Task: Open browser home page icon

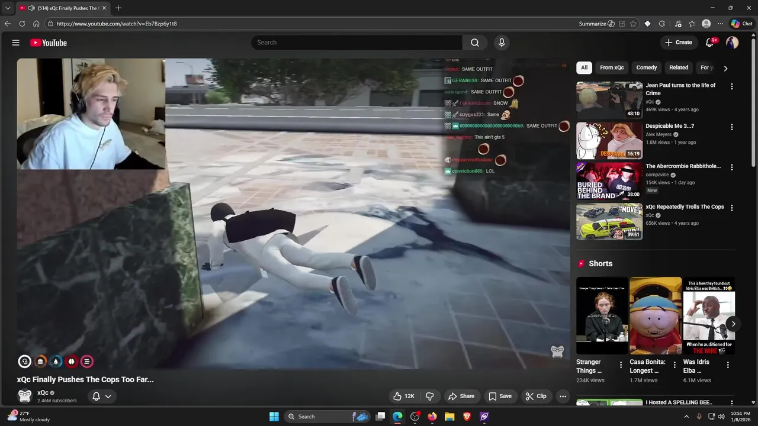Action: tap(36, 24)
